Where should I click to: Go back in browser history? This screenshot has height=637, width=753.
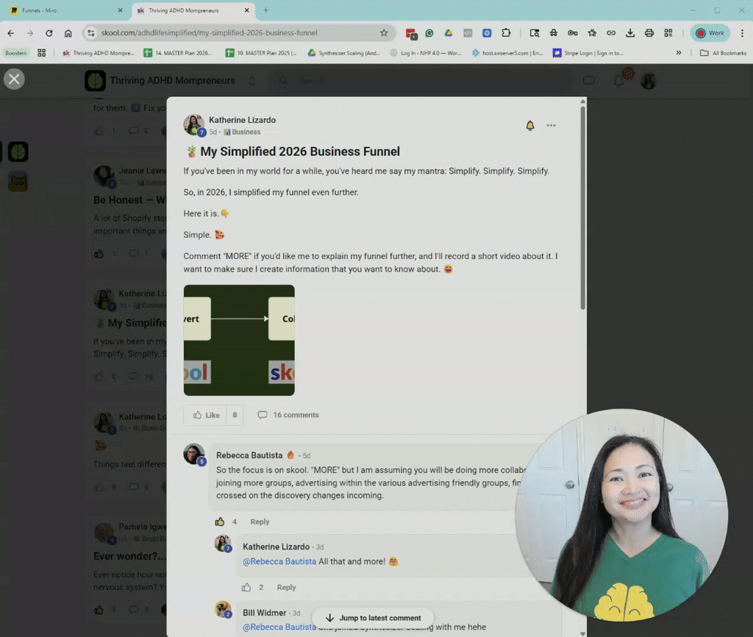click(x=10, y=32)
